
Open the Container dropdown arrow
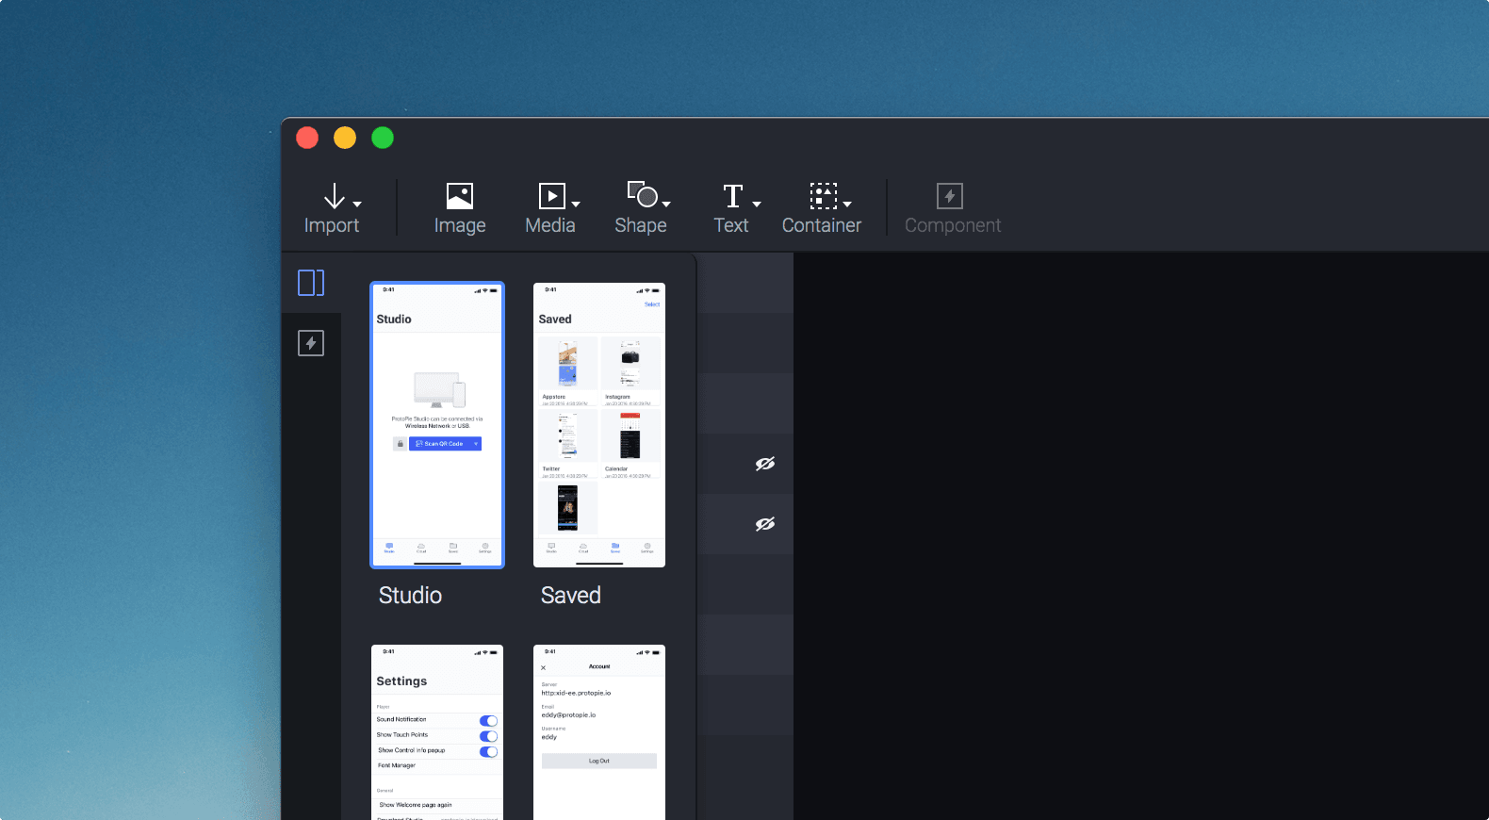pyautogui.click(x=847, y=204)
